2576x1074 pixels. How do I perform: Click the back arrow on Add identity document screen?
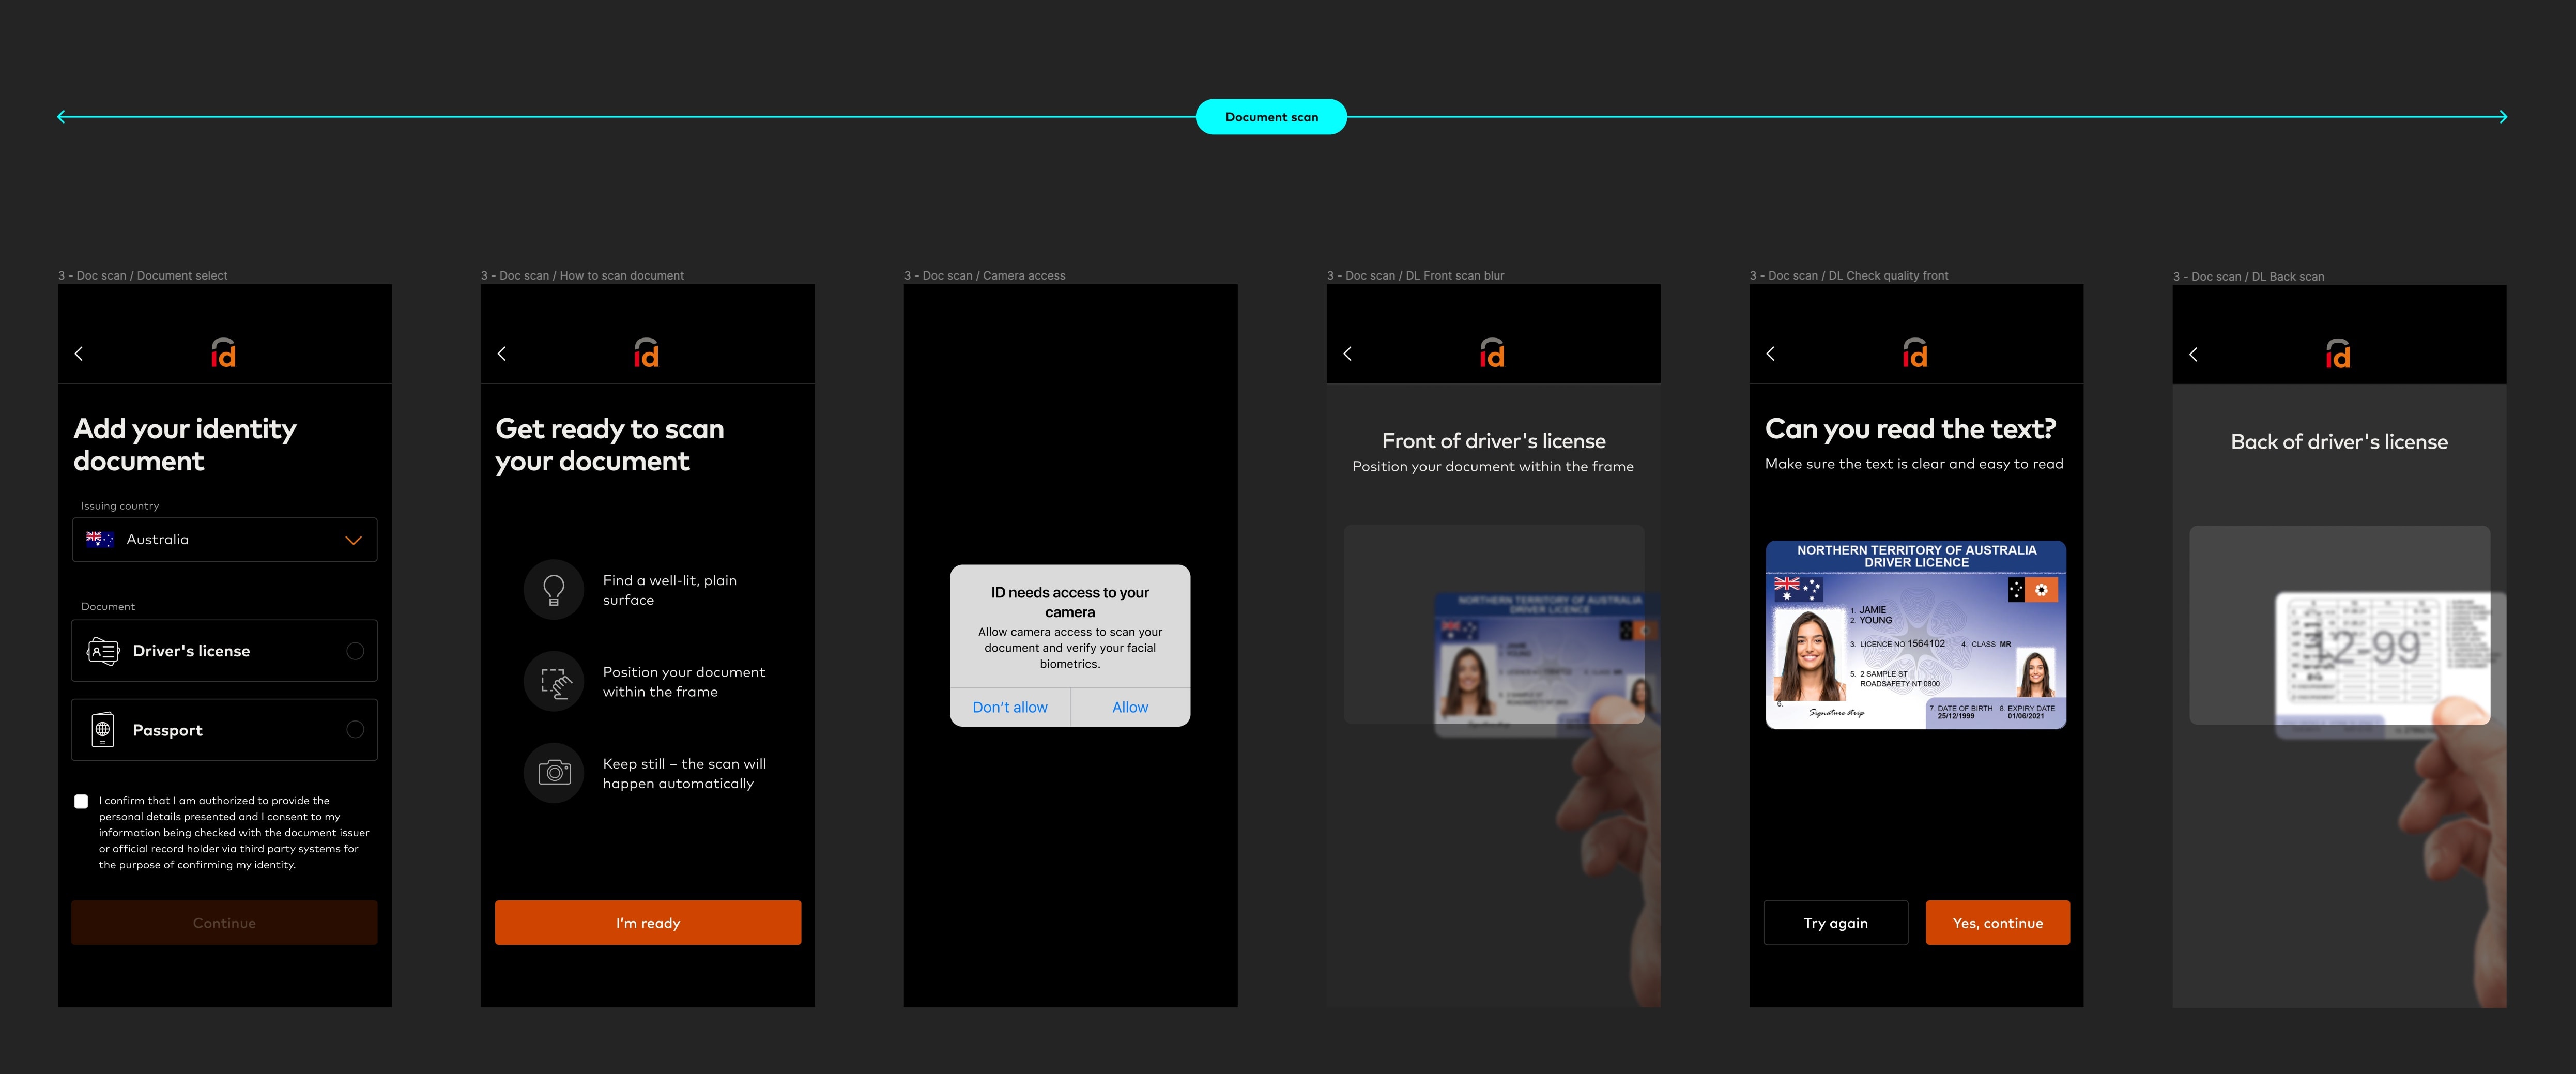click(78, 353)
